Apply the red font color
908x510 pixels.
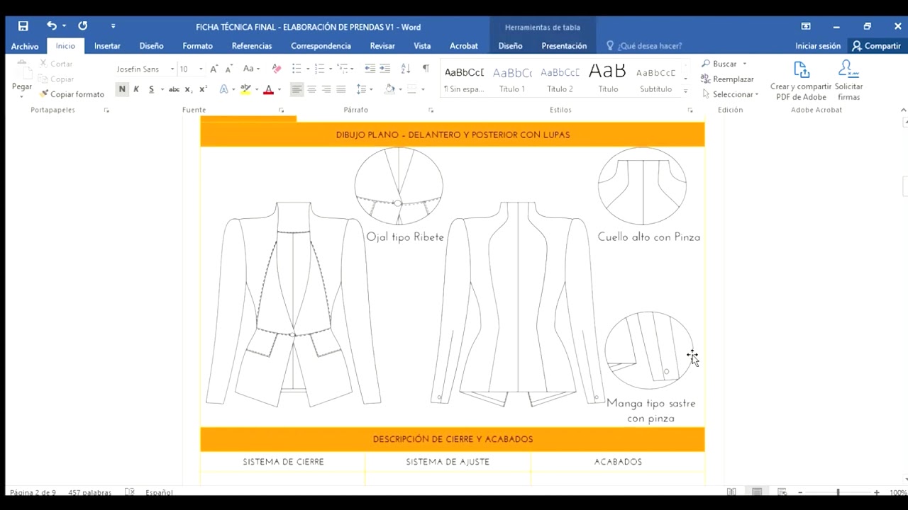pyautogui.click(x=268, y=89)
